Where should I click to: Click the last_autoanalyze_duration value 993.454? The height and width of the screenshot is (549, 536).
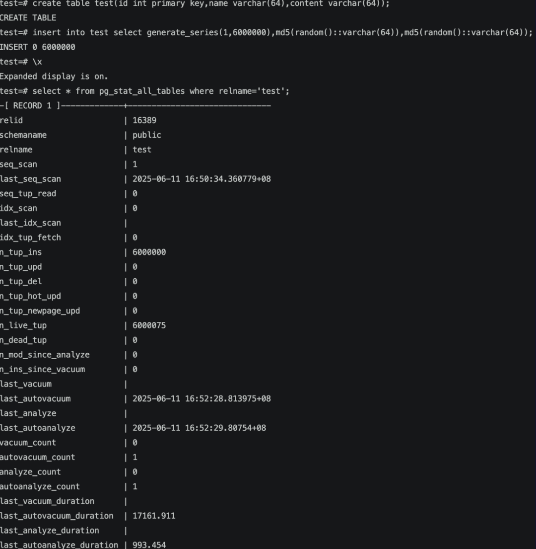[149, 545]
